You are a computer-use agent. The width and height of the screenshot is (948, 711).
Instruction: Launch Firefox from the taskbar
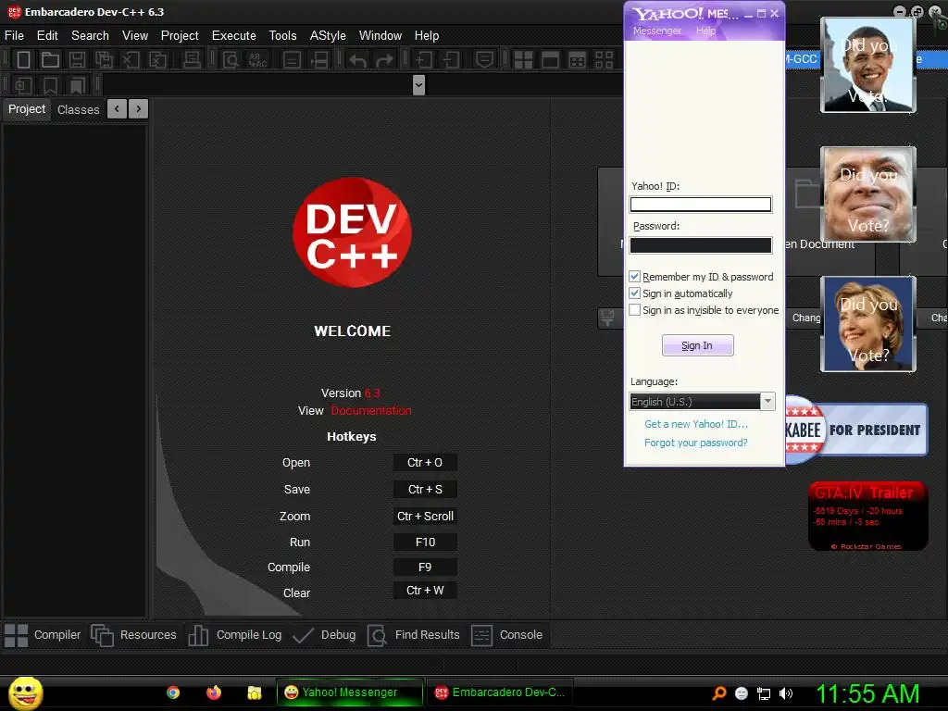tap(214, 692)
